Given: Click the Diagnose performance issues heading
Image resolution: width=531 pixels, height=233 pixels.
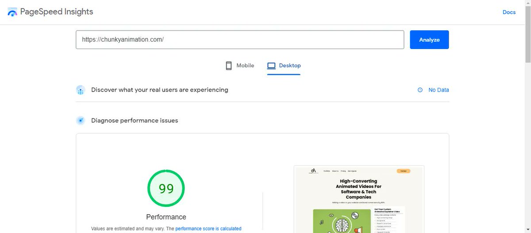Looking at the screenshot, I should point(135,120).
